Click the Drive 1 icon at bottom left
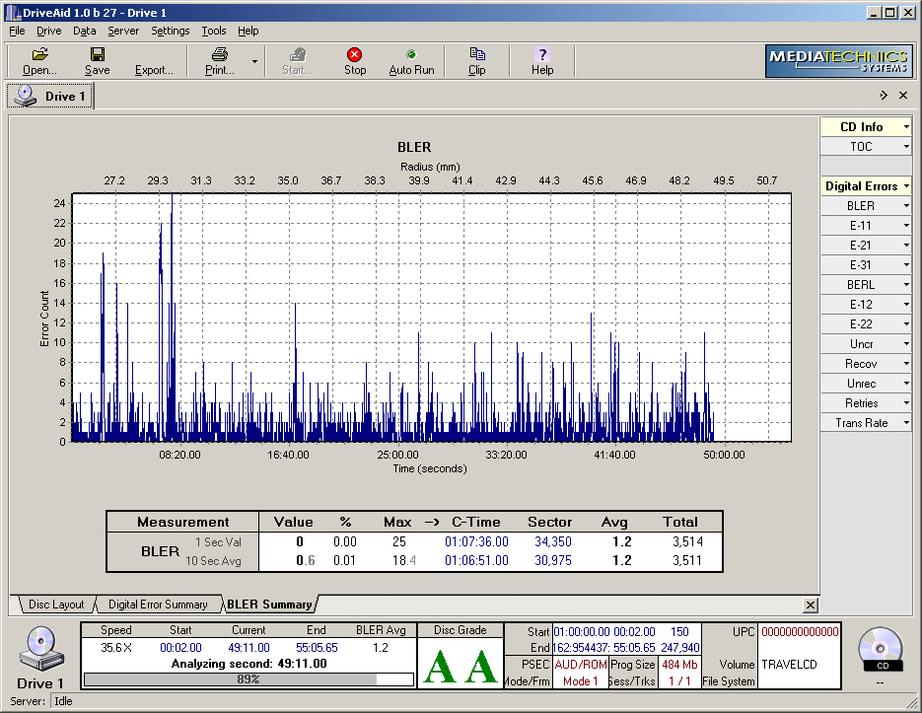The width and height of the screenshot is (922, 713). [x=39, y=649]
